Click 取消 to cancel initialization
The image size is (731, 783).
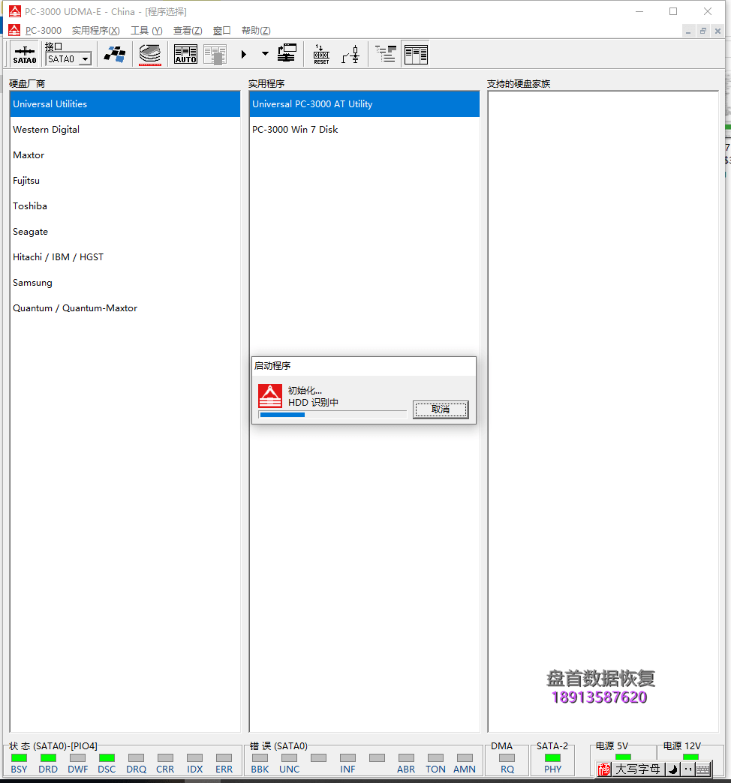click(x=441, y=409)
